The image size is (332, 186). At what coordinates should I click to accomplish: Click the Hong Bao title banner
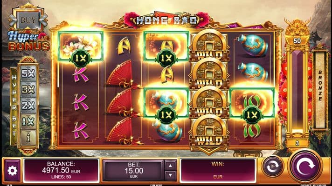coord(166,20)
